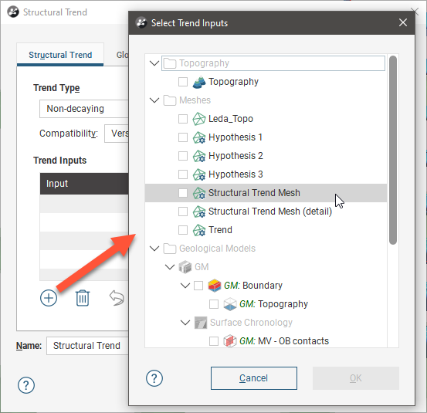Viewport: 427px width, 413px height.
Task: Click the undo arrow icon
Action: coord(117,298)
